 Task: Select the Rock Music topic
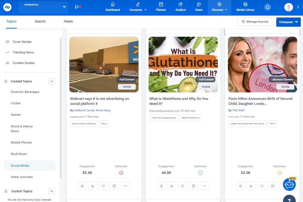point(19,154)
